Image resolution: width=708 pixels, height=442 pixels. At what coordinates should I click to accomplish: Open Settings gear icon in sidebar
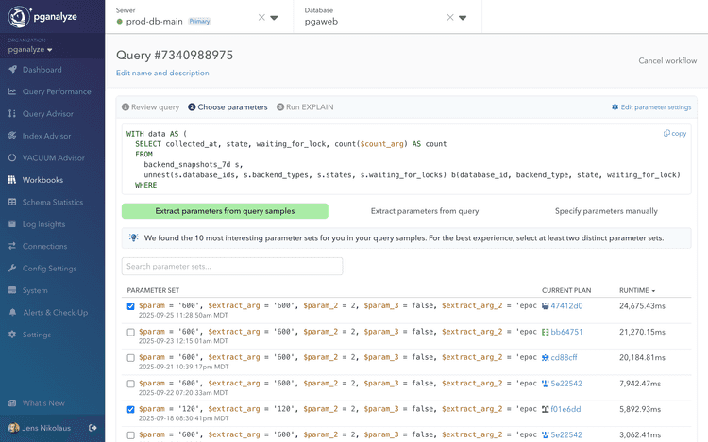[13, 335]
